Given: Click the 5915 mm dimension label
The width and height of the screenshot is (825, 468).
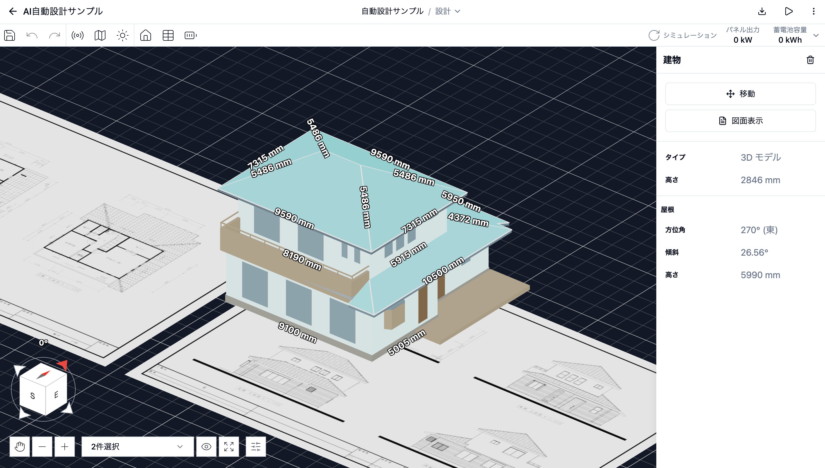Looking at the screenshot, I should pyautogui.click(x=409, y=254).
